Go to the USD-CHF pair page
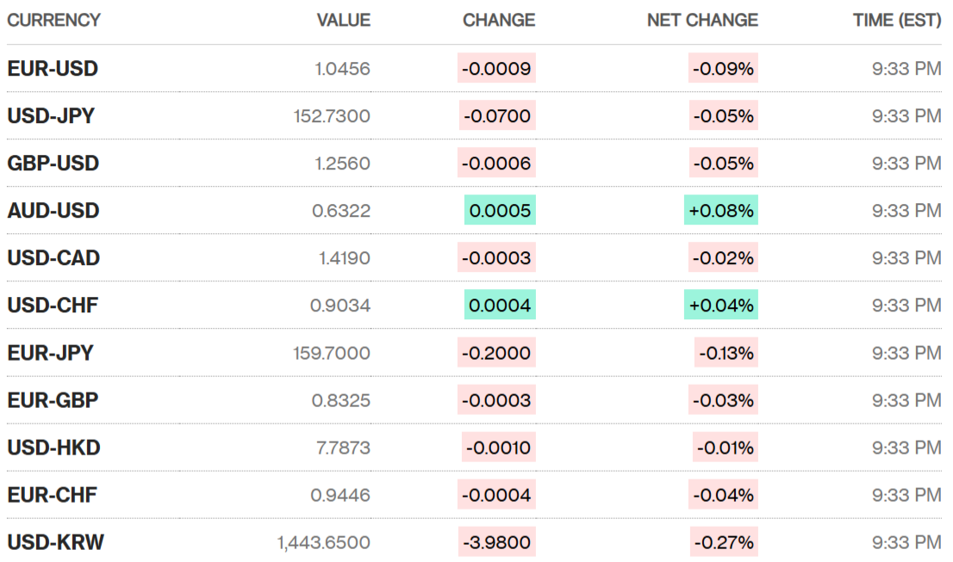Viewport: 953px width, 562px height. point(53,306)
